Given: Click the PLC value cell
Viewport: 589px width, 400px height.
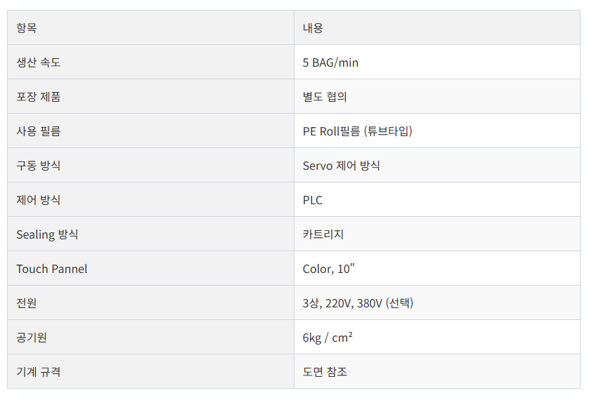Looking at the screenshot, I should click(437, 199).
